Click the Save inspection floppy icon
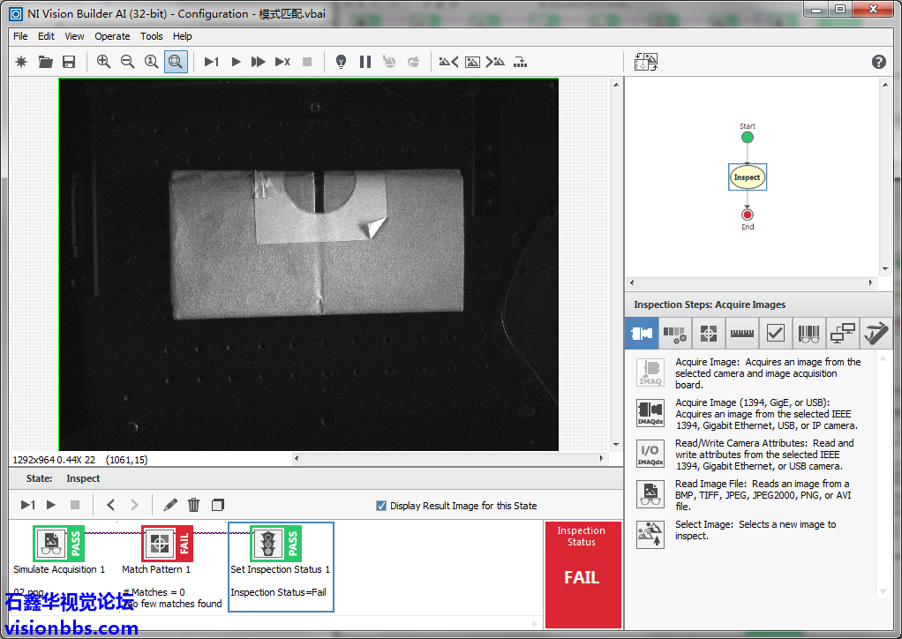The image size is (902, 639). (x=69, y=62)
